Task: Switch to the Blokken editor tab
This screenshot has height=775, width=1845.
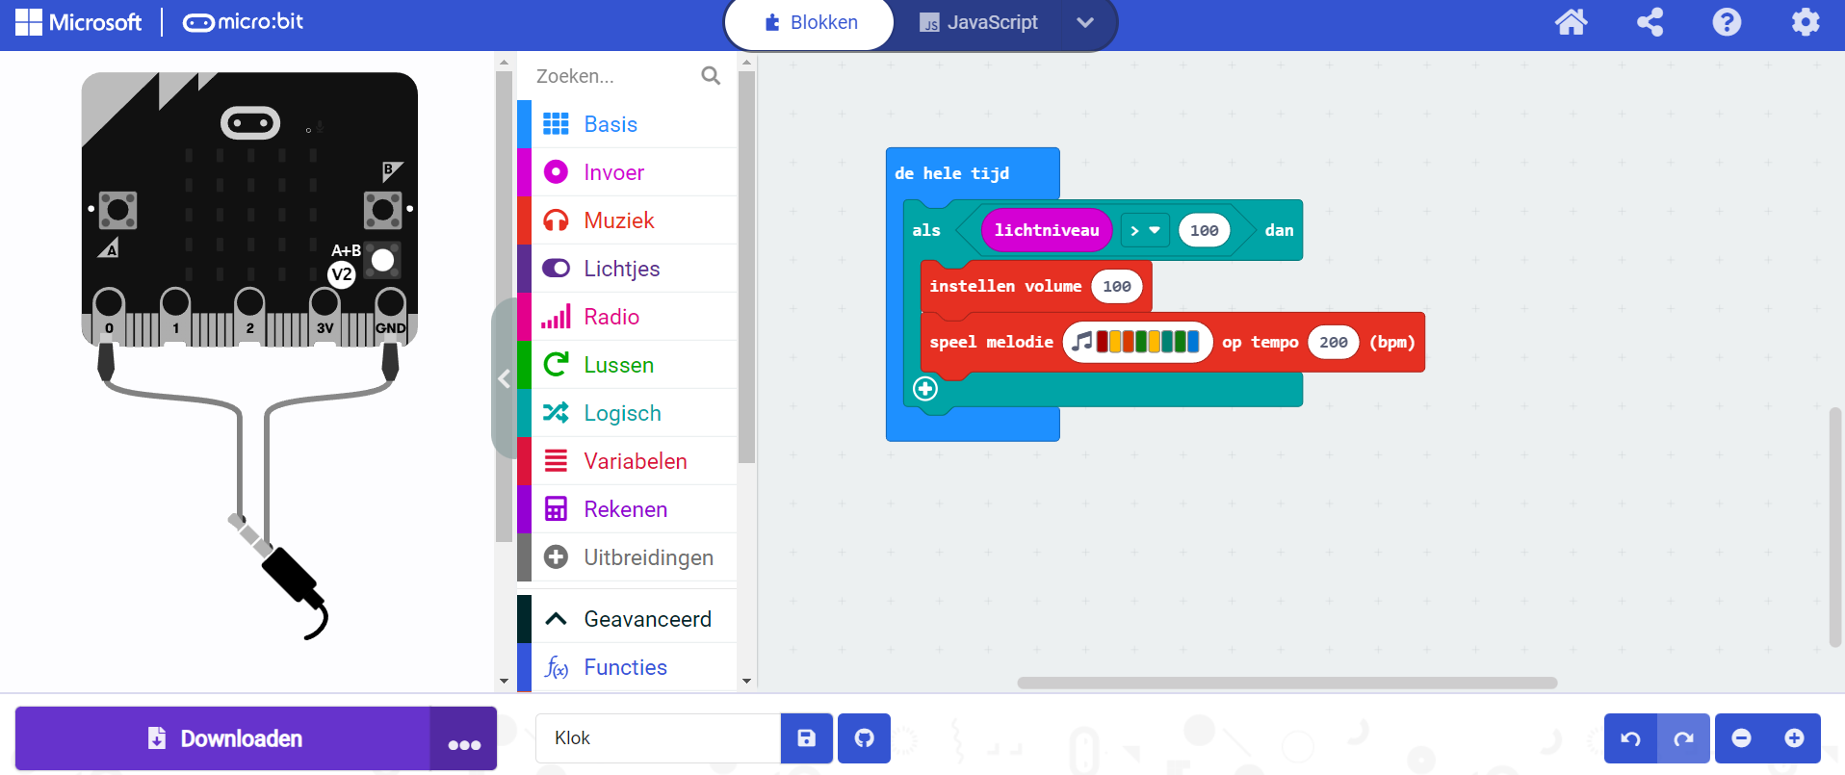Action: (810, 23)
